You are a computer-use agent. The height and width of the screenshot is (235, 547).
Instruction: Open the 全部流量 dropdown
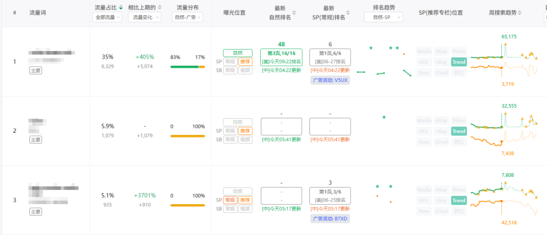[x=107, y=17]
